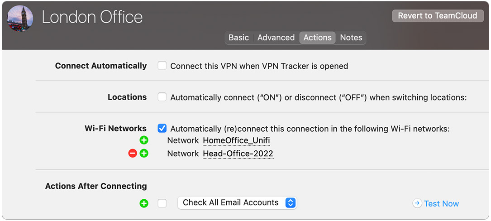The image size is (491, 221).
Task: Edit the Head-Office-2022 network name field
Action: point(238,154)
